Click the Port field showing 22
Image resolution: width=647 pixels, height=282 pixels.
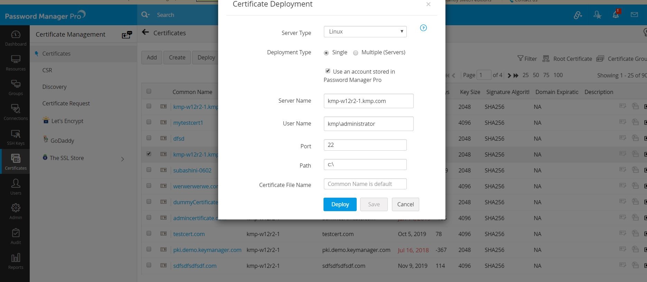click(365, 145)
